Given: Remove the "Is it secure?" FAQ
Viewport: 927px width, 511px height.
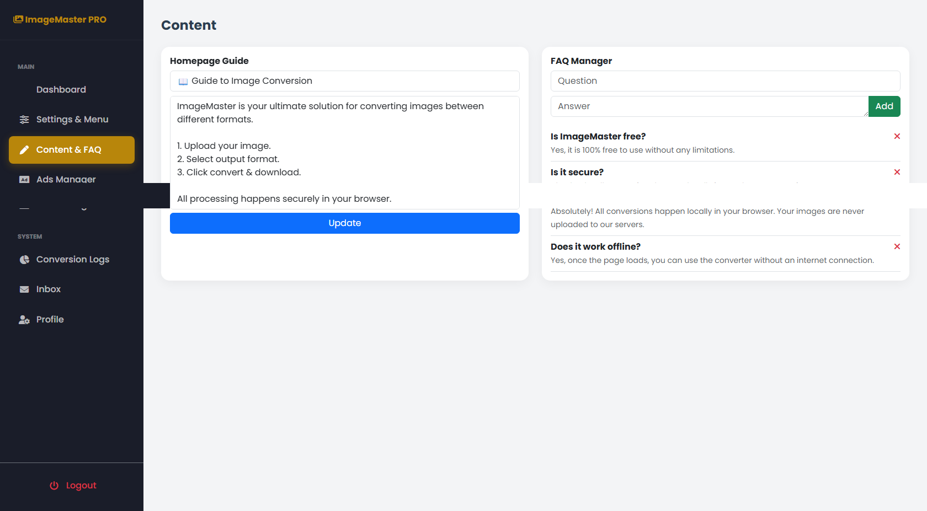Looking at the screenshot, I should 897,172.
